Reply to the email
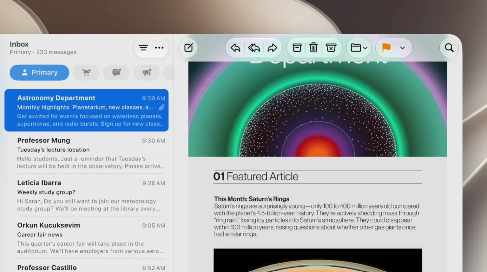The width and height of the screenshot is (487, 272). 235,48
